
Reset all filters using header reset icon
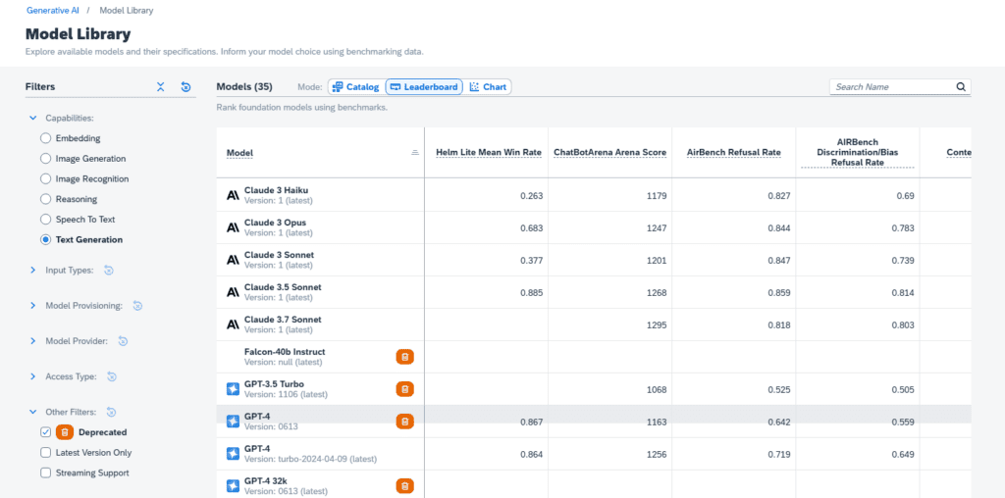point(185,87)
